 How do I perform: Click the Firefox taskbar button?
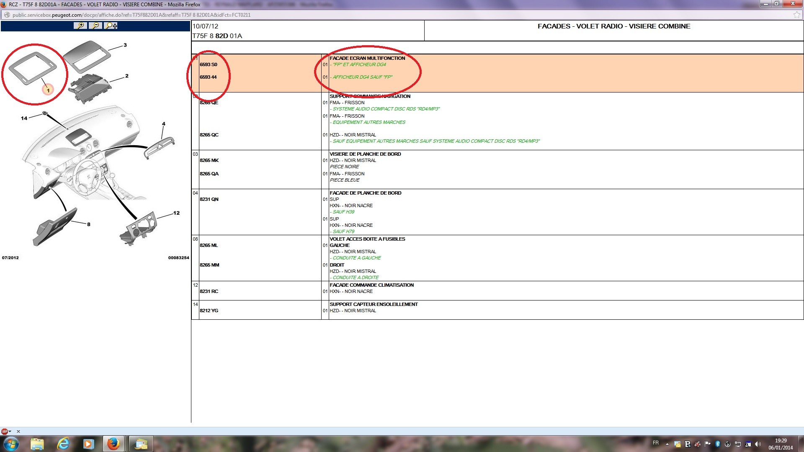[113, 444]
